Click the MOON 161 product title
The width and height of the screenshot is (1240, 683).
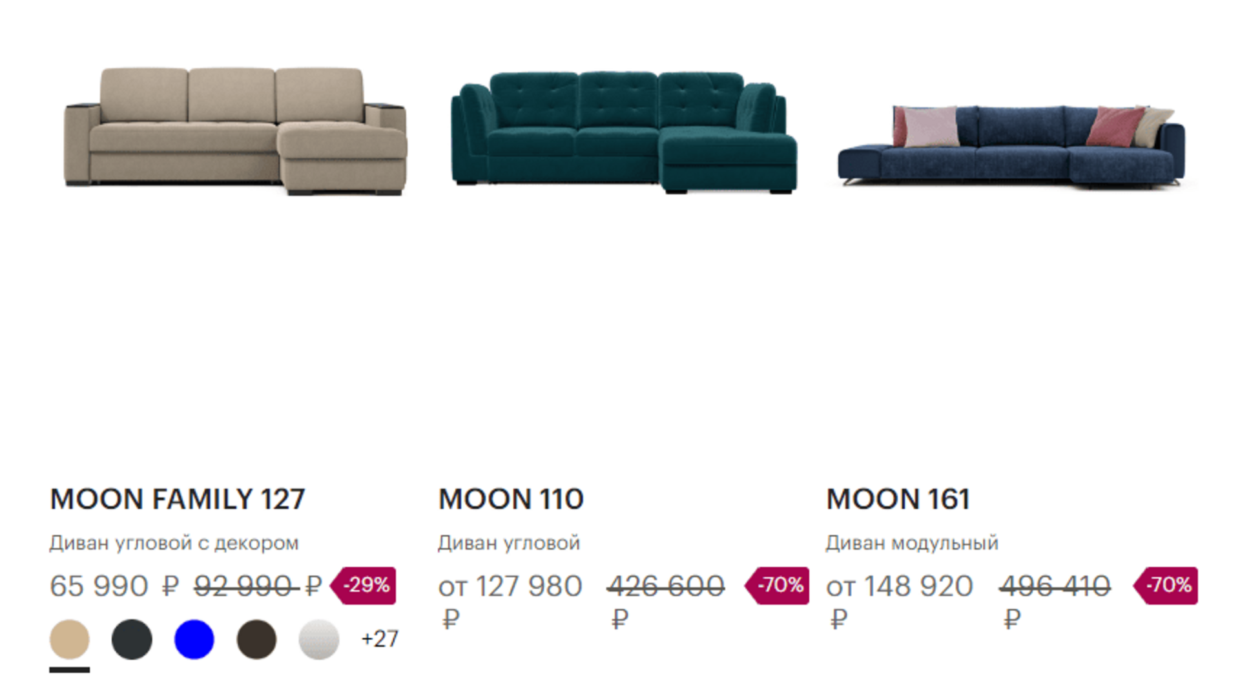pos(898,499)
